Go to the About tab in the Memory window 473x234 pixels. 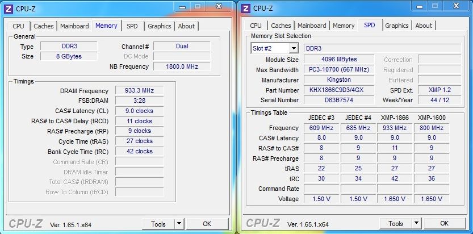(186, 26)
